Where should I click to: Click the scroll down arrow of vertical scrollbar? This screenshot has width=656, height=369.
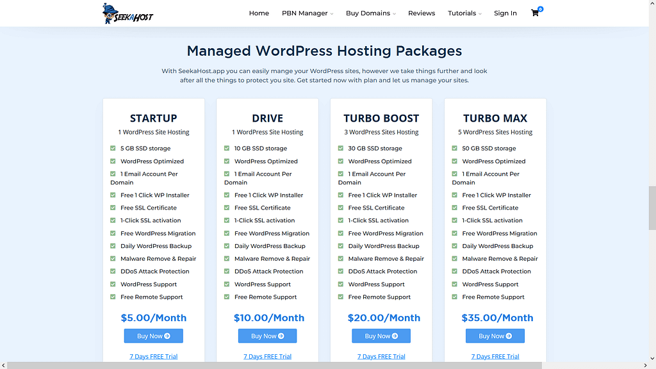pos(652,359)
